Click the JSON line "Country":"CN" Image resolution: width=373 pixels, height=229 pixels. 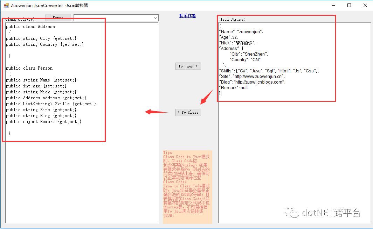pos(245,60)
